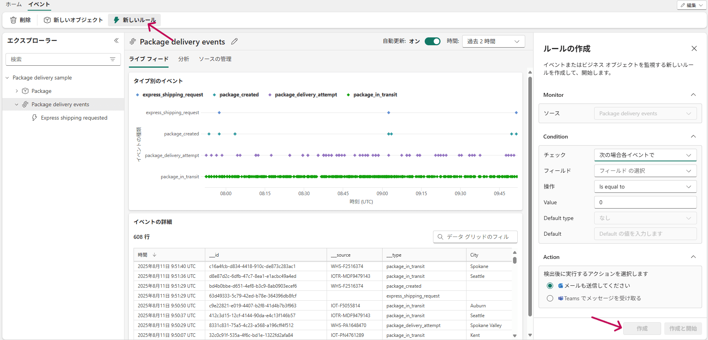Click the 編集 button at top right
This screenshot has width=708, height=340.
[x=691, y=5]
